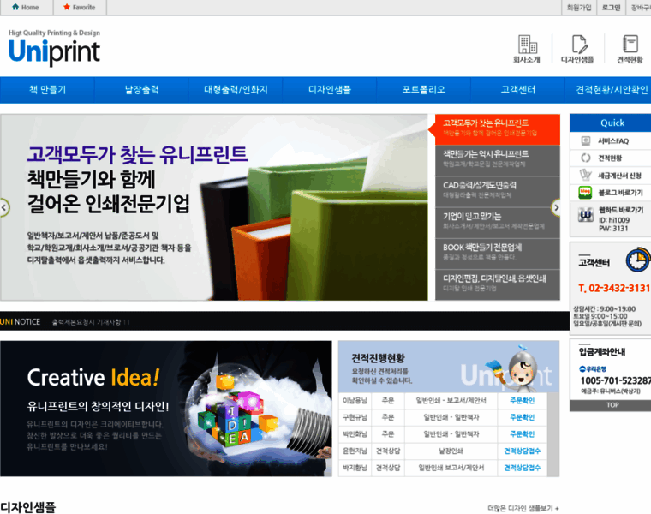Viewport: 651px width, 514px height.
Task: Select CAD출력/설계도면출력 banner tab
Action: coord(498,191)
